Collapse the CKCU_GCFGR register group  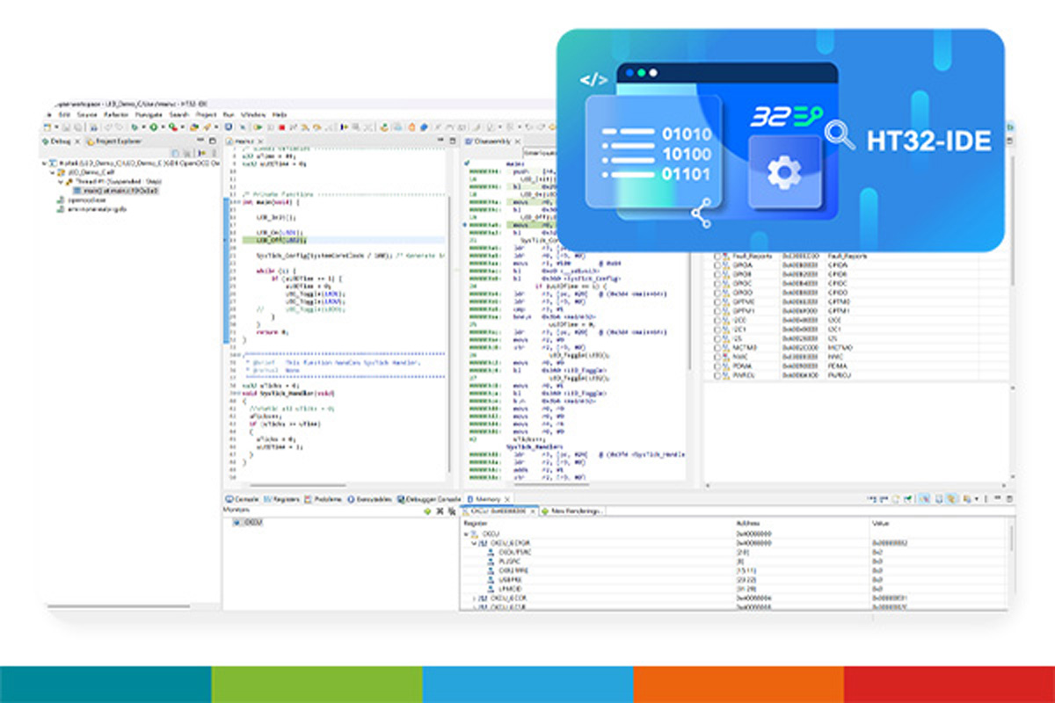click(x=475, y=543)
